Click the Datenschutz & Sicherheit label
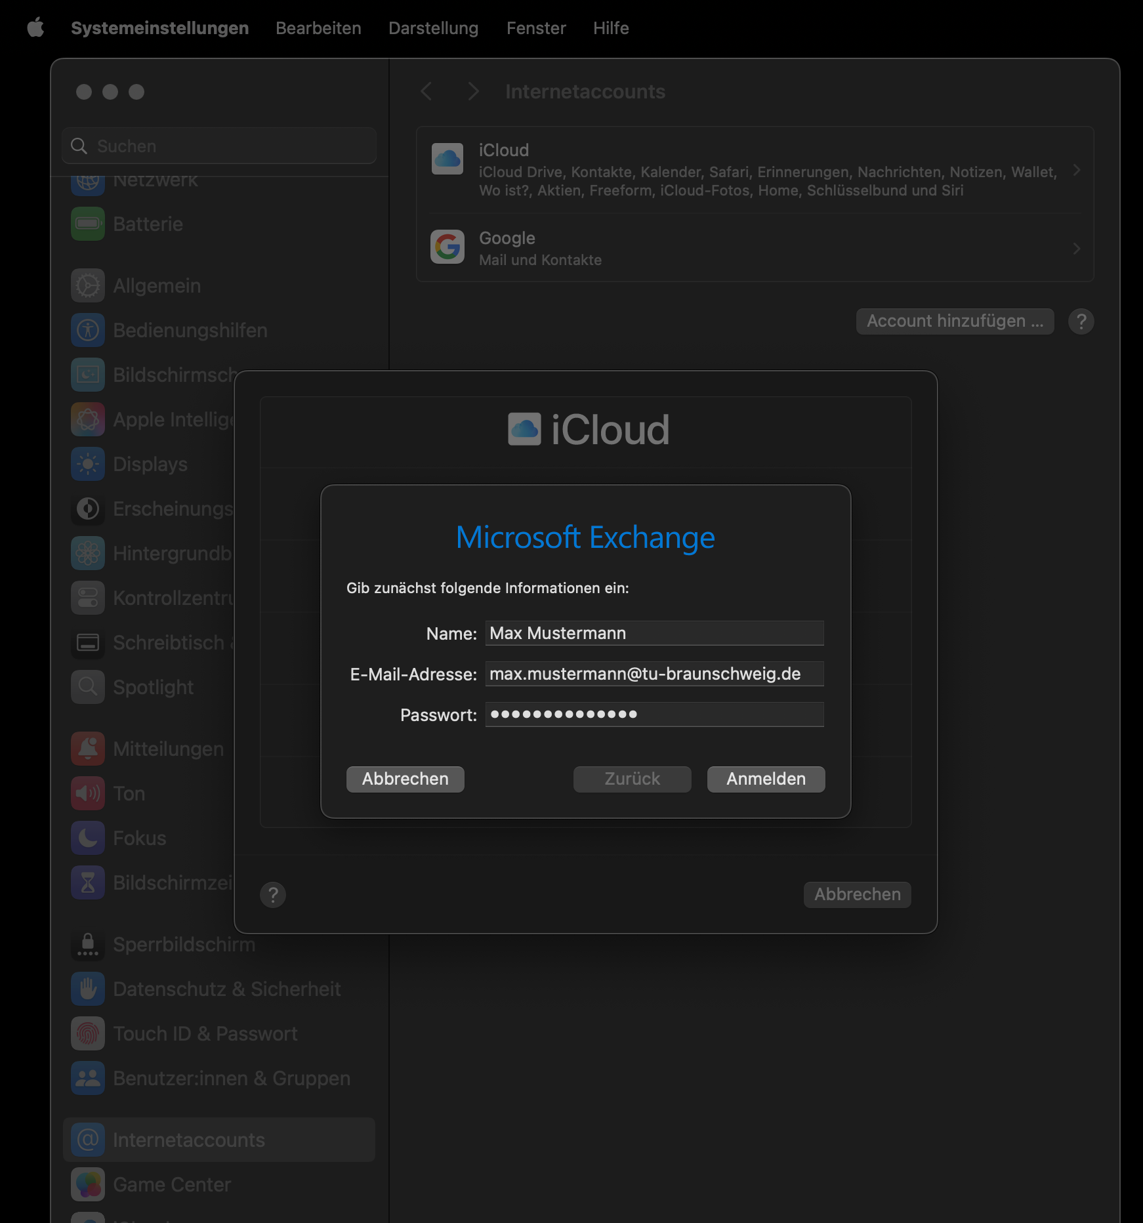This screenshot has width=1143, height=1223. 227,989
